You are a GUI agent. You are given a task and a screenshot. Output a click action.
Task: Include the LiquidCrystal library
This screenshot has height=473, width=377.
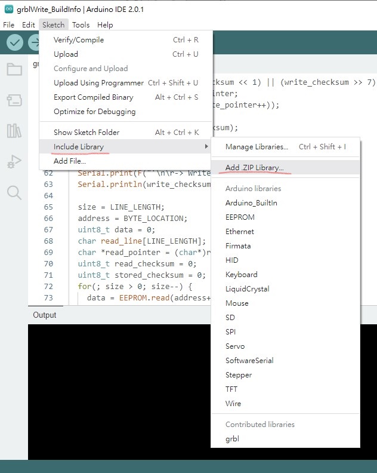pos(285,288)
